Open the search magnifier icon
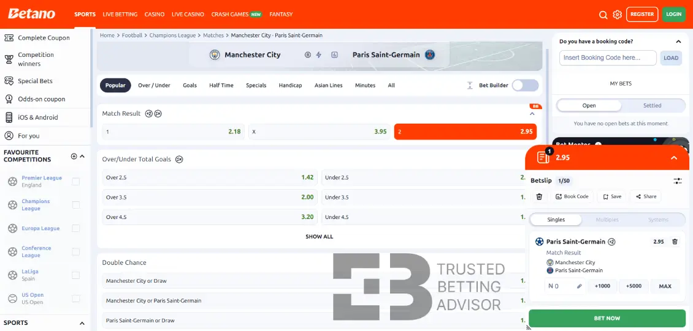The height and width of the screenshot is (331, 693). tap(603, 15)
